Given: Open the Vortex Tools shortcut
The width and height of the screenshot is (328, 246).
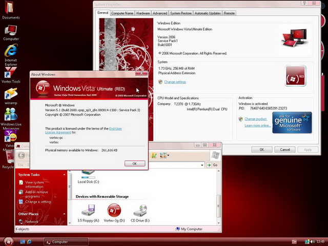Looking at the screenshot, I should pos(11,75).
